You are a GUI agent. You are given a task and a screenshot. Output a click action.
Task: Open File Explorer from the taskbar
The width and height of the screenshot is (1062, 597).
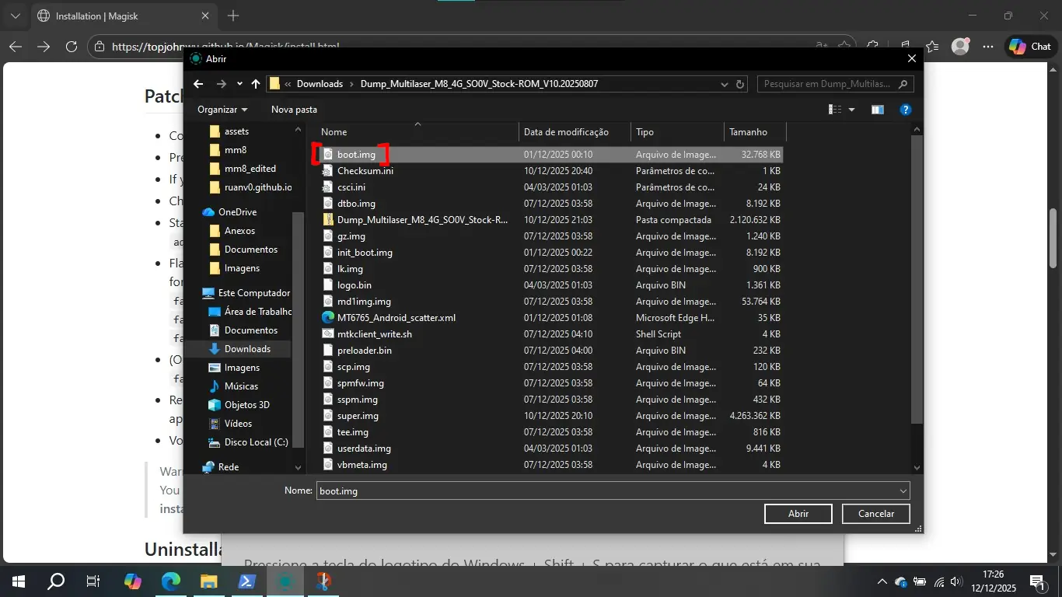pos(209,581)
